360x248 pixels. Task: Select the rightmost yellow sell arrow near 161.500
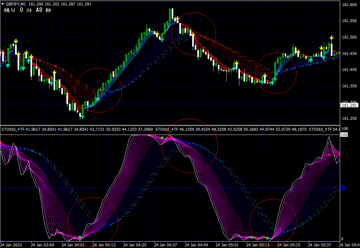tap(331, 38)
